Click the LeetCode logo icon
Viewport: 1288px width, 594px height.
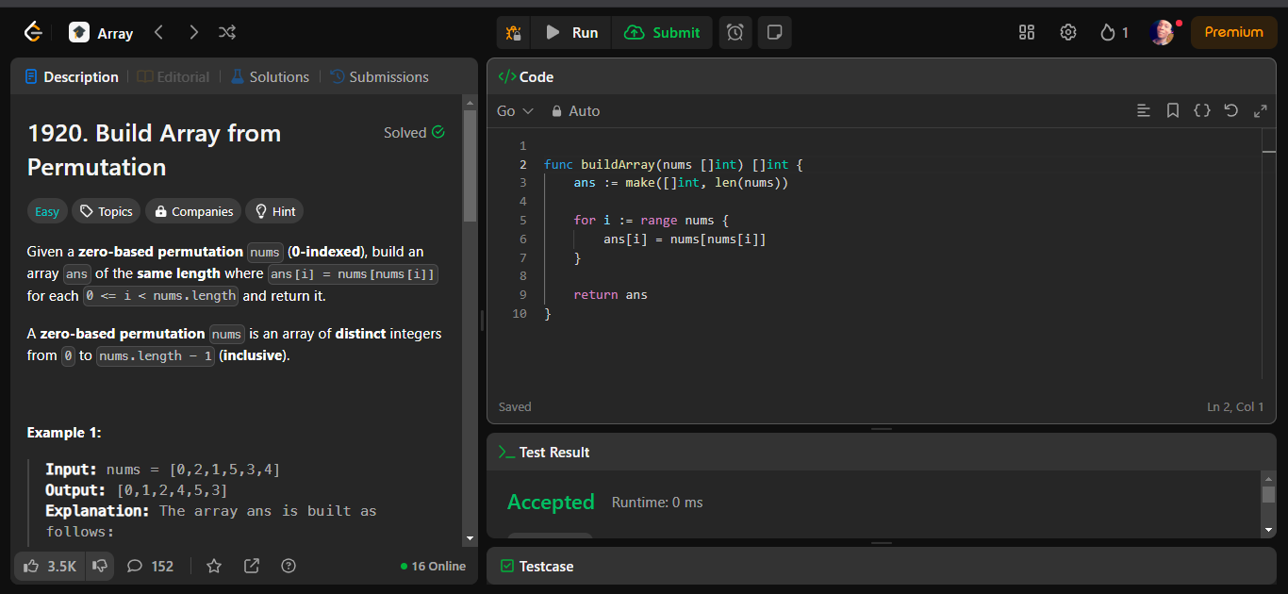click(x=33, y=32)
